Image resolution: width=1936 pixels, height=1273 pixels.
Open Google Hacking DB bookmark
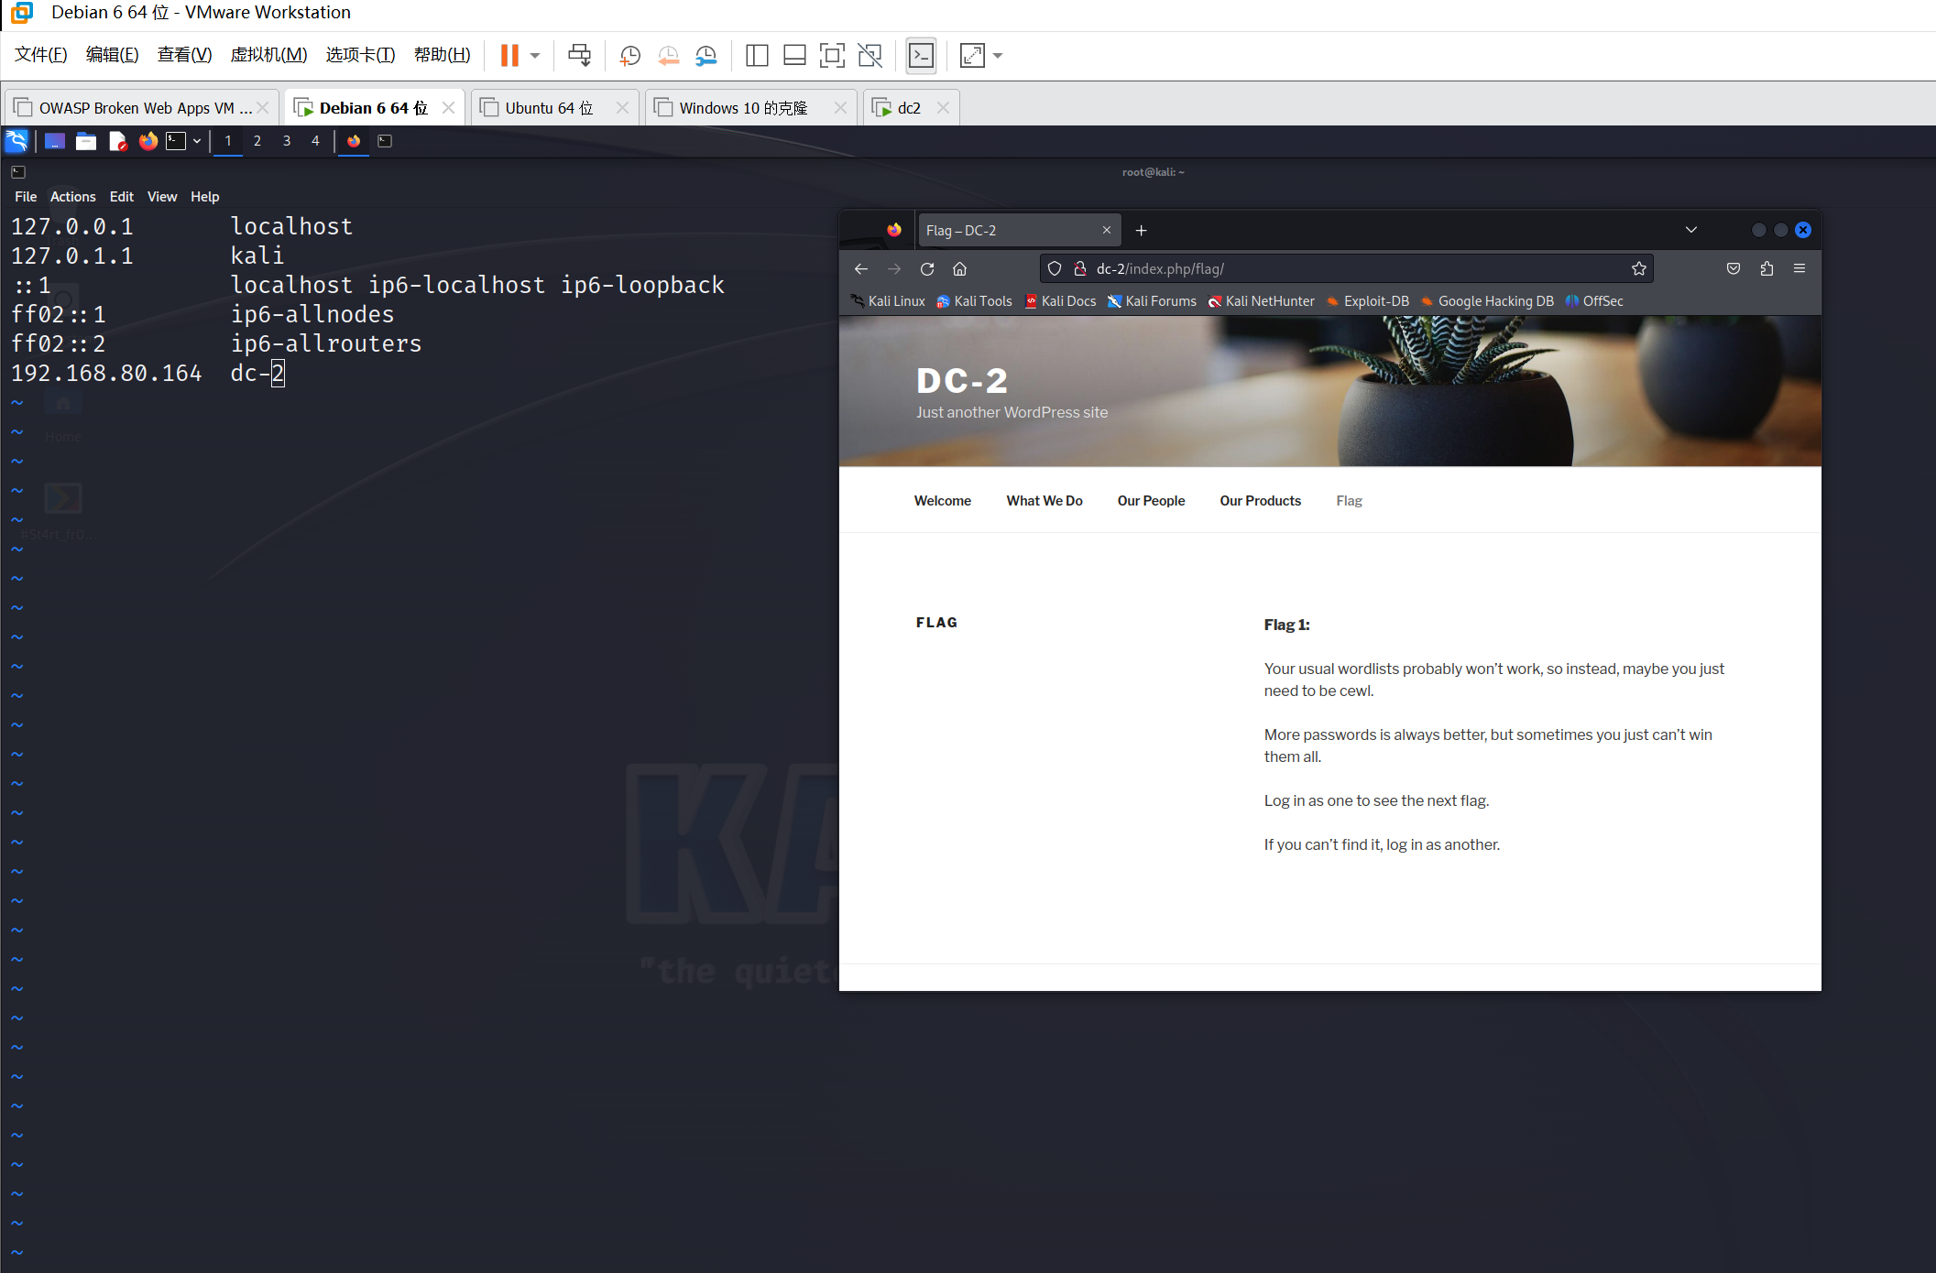tap(1487, 301)
